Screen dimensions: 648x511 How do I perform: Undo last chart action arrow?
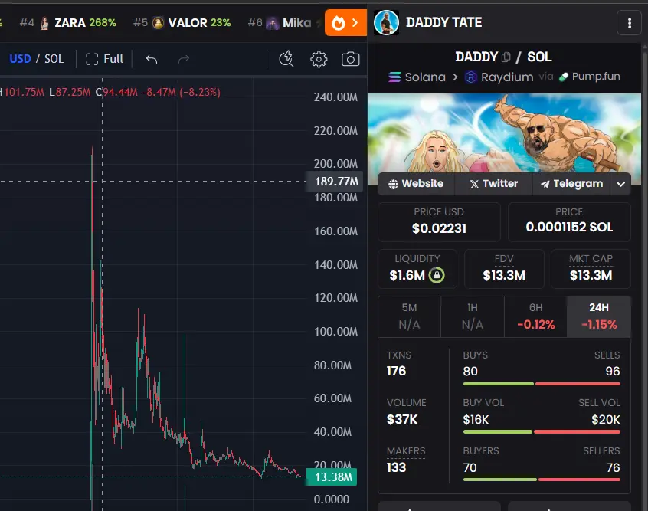click(152, 59)
